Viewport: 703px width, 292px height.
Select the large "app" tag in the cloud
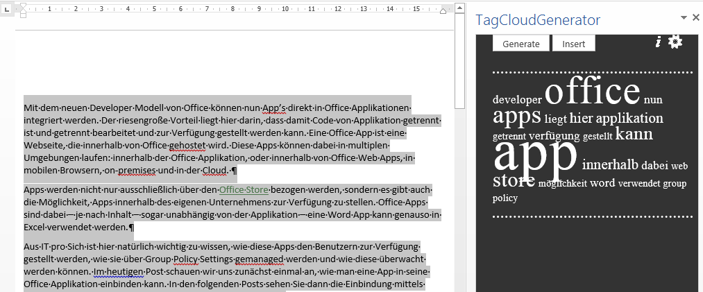coord(535,156)
